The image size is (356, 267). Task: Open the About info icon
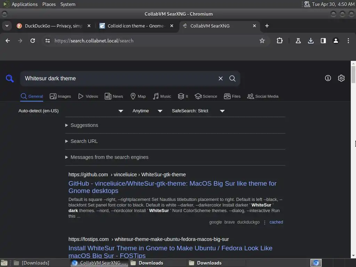328,78
